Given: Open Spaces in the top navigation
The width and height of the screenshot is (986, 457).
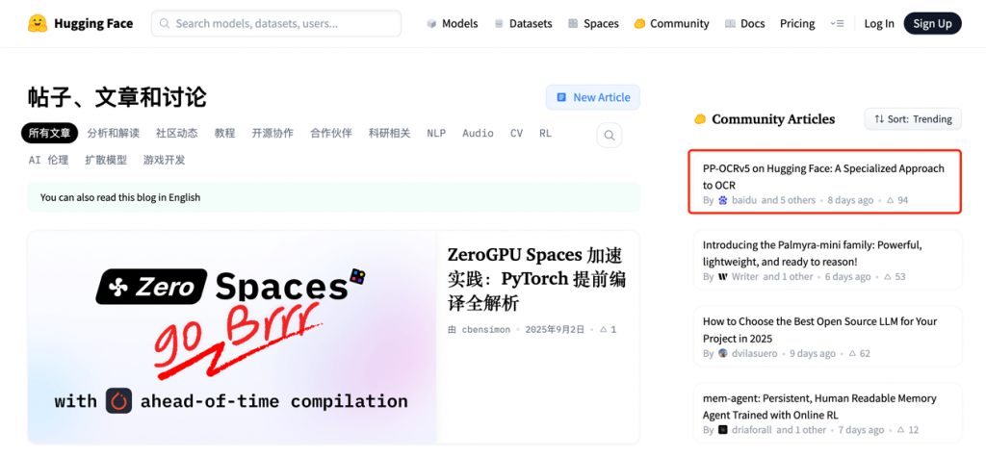Looking at the screenshot, I should (593, 24).
